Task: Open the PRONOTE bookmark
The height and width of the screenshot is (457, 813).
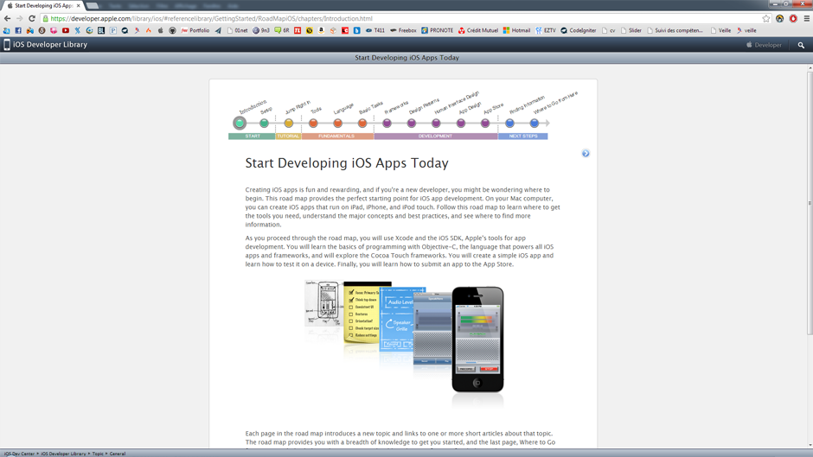Action: click(x=437, y=30)
